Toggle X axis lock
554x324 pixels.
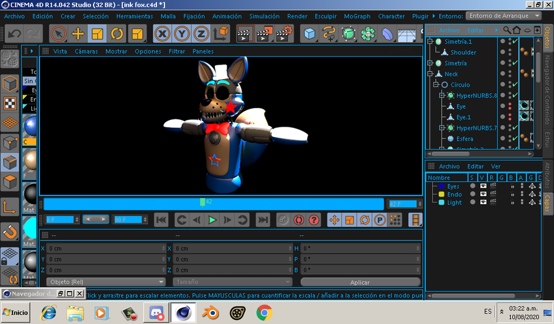(x=162, y=34)
